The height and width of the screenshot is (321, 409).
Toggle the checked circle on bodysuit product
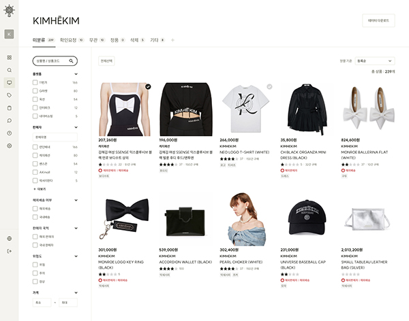tap(148, 86)
